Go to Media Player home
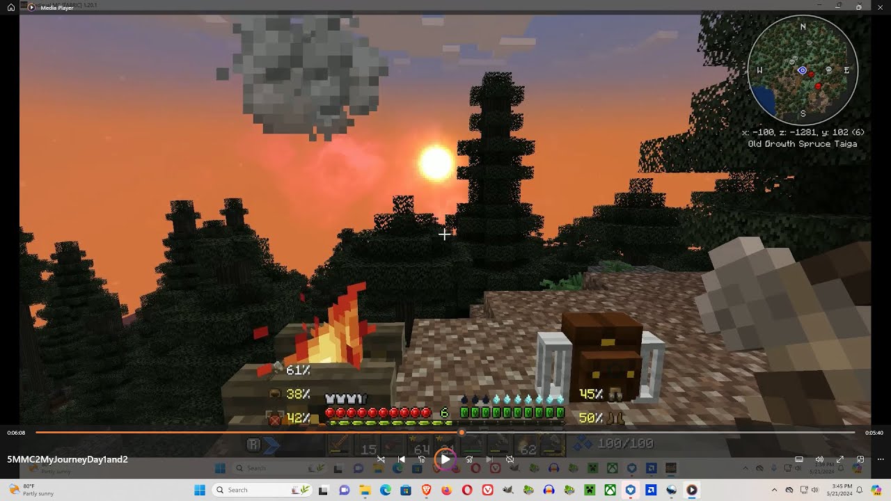Image resolution: width=891 pixels, height=501 pixels. pyautogui.click(x=11, y=7)
